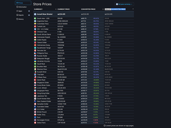Screen dimensions: 171x128
Task: Click the Ukrainian Hryvnia flag icon
Action: click(35, 61)
